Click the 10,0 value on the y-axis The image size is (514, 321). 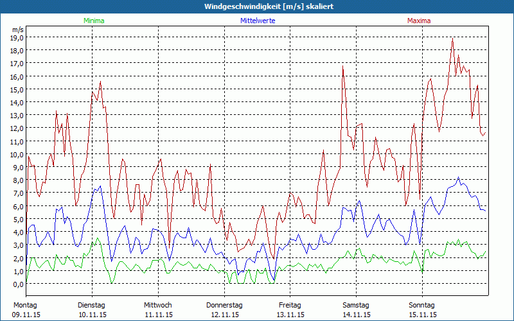[17, 154]
